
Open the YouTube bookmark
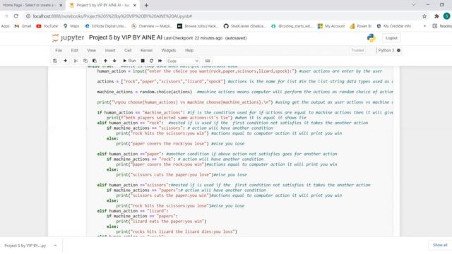(47, 26)
